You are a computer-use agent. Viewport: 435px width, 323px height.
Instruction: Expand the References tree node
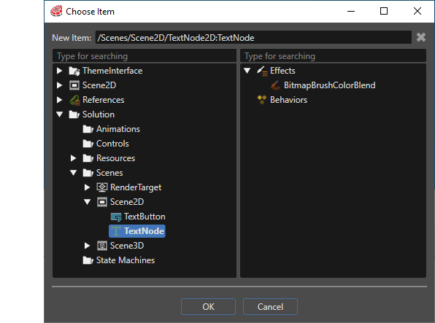coord(59,100)
